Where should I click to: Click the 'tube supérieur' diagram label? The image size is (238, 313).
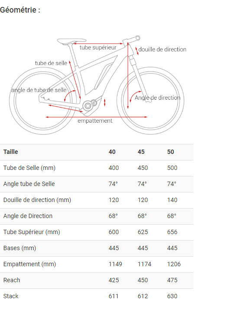[98, 48]
